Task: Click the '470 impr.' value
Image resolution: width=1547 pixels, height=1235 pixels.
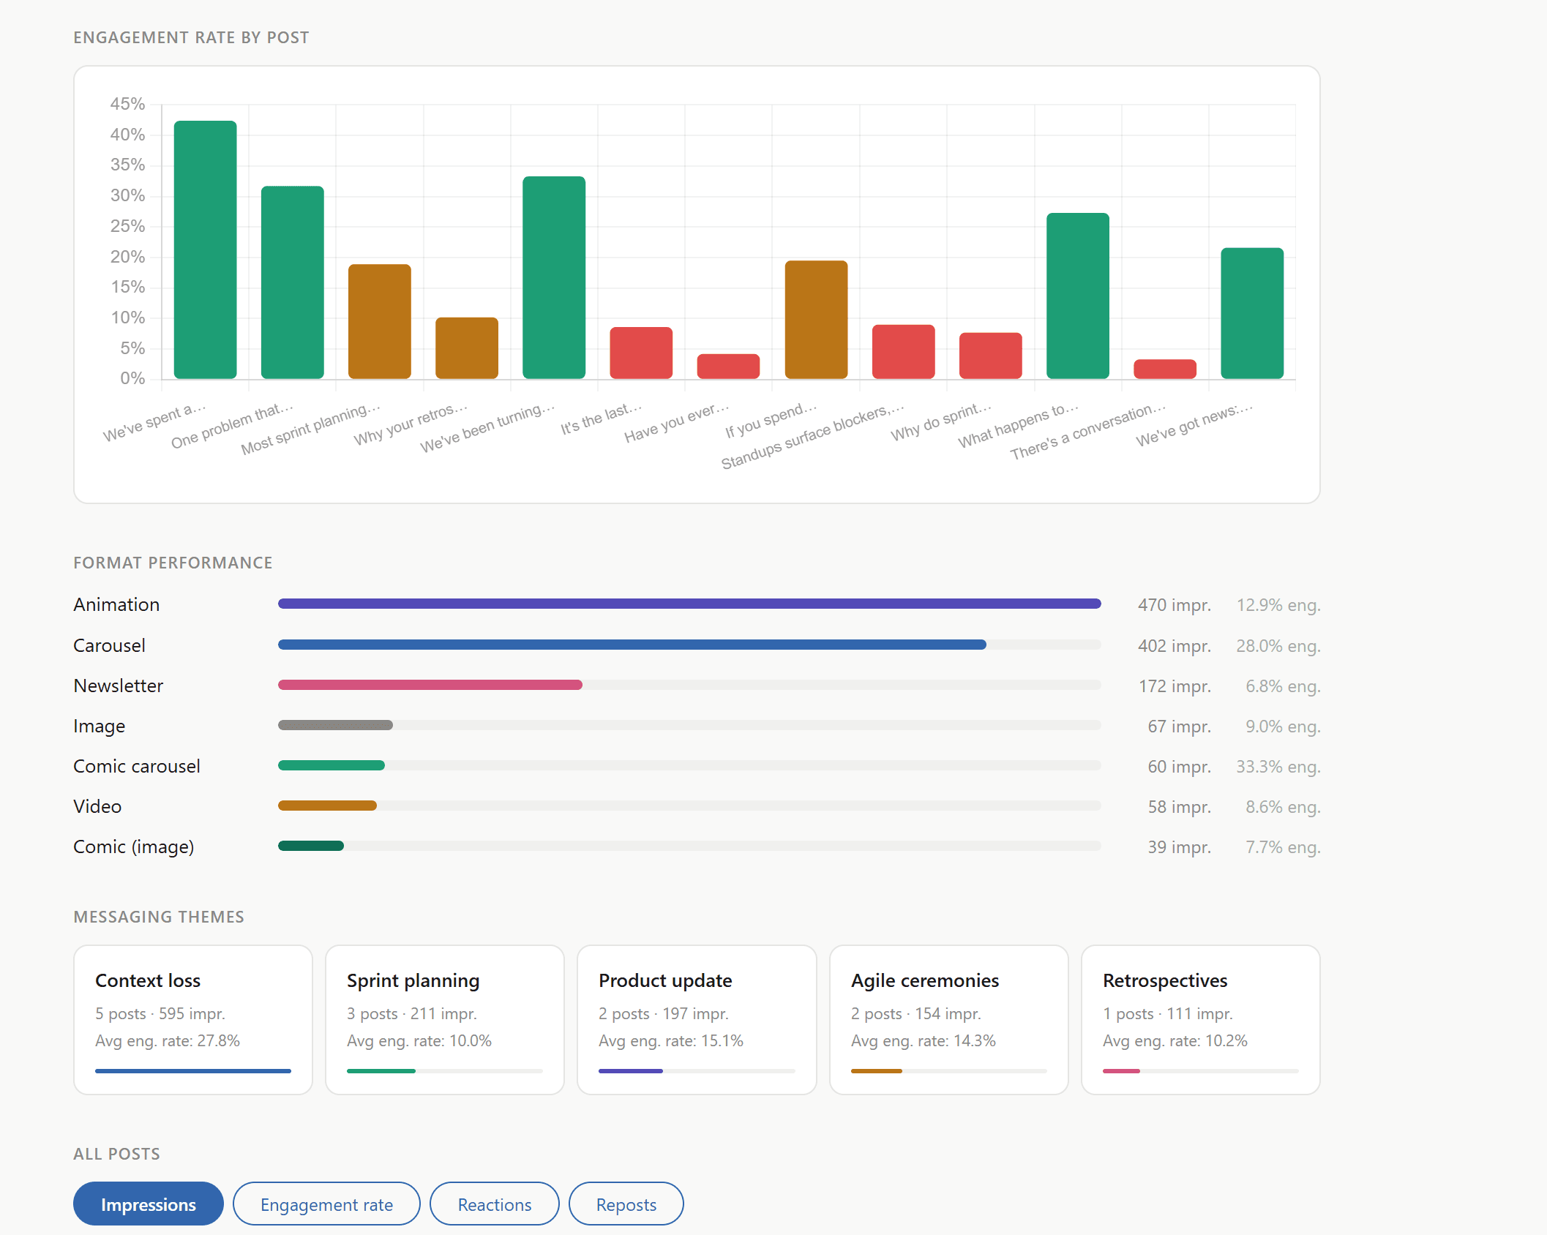Action: pos(1174,605)
